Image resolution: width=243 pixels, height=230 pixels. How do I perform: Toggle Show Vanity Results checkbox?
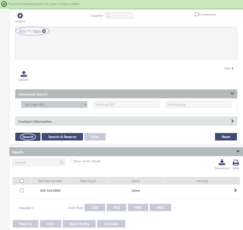72,161
